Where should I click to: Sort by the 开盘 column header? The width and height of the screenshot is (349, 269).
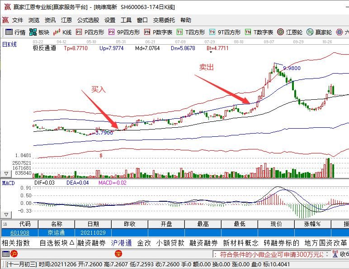click(166, 224)
